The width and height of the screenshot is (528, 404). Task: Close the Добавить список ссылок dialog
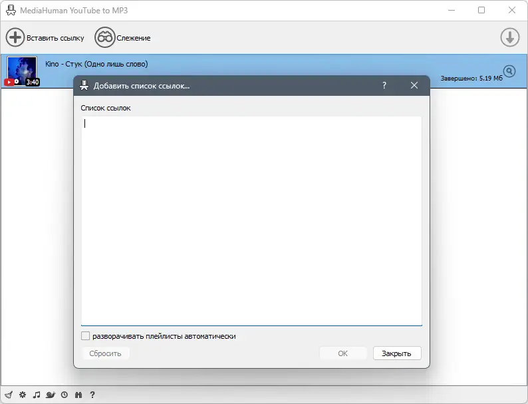tap(414, 86)
